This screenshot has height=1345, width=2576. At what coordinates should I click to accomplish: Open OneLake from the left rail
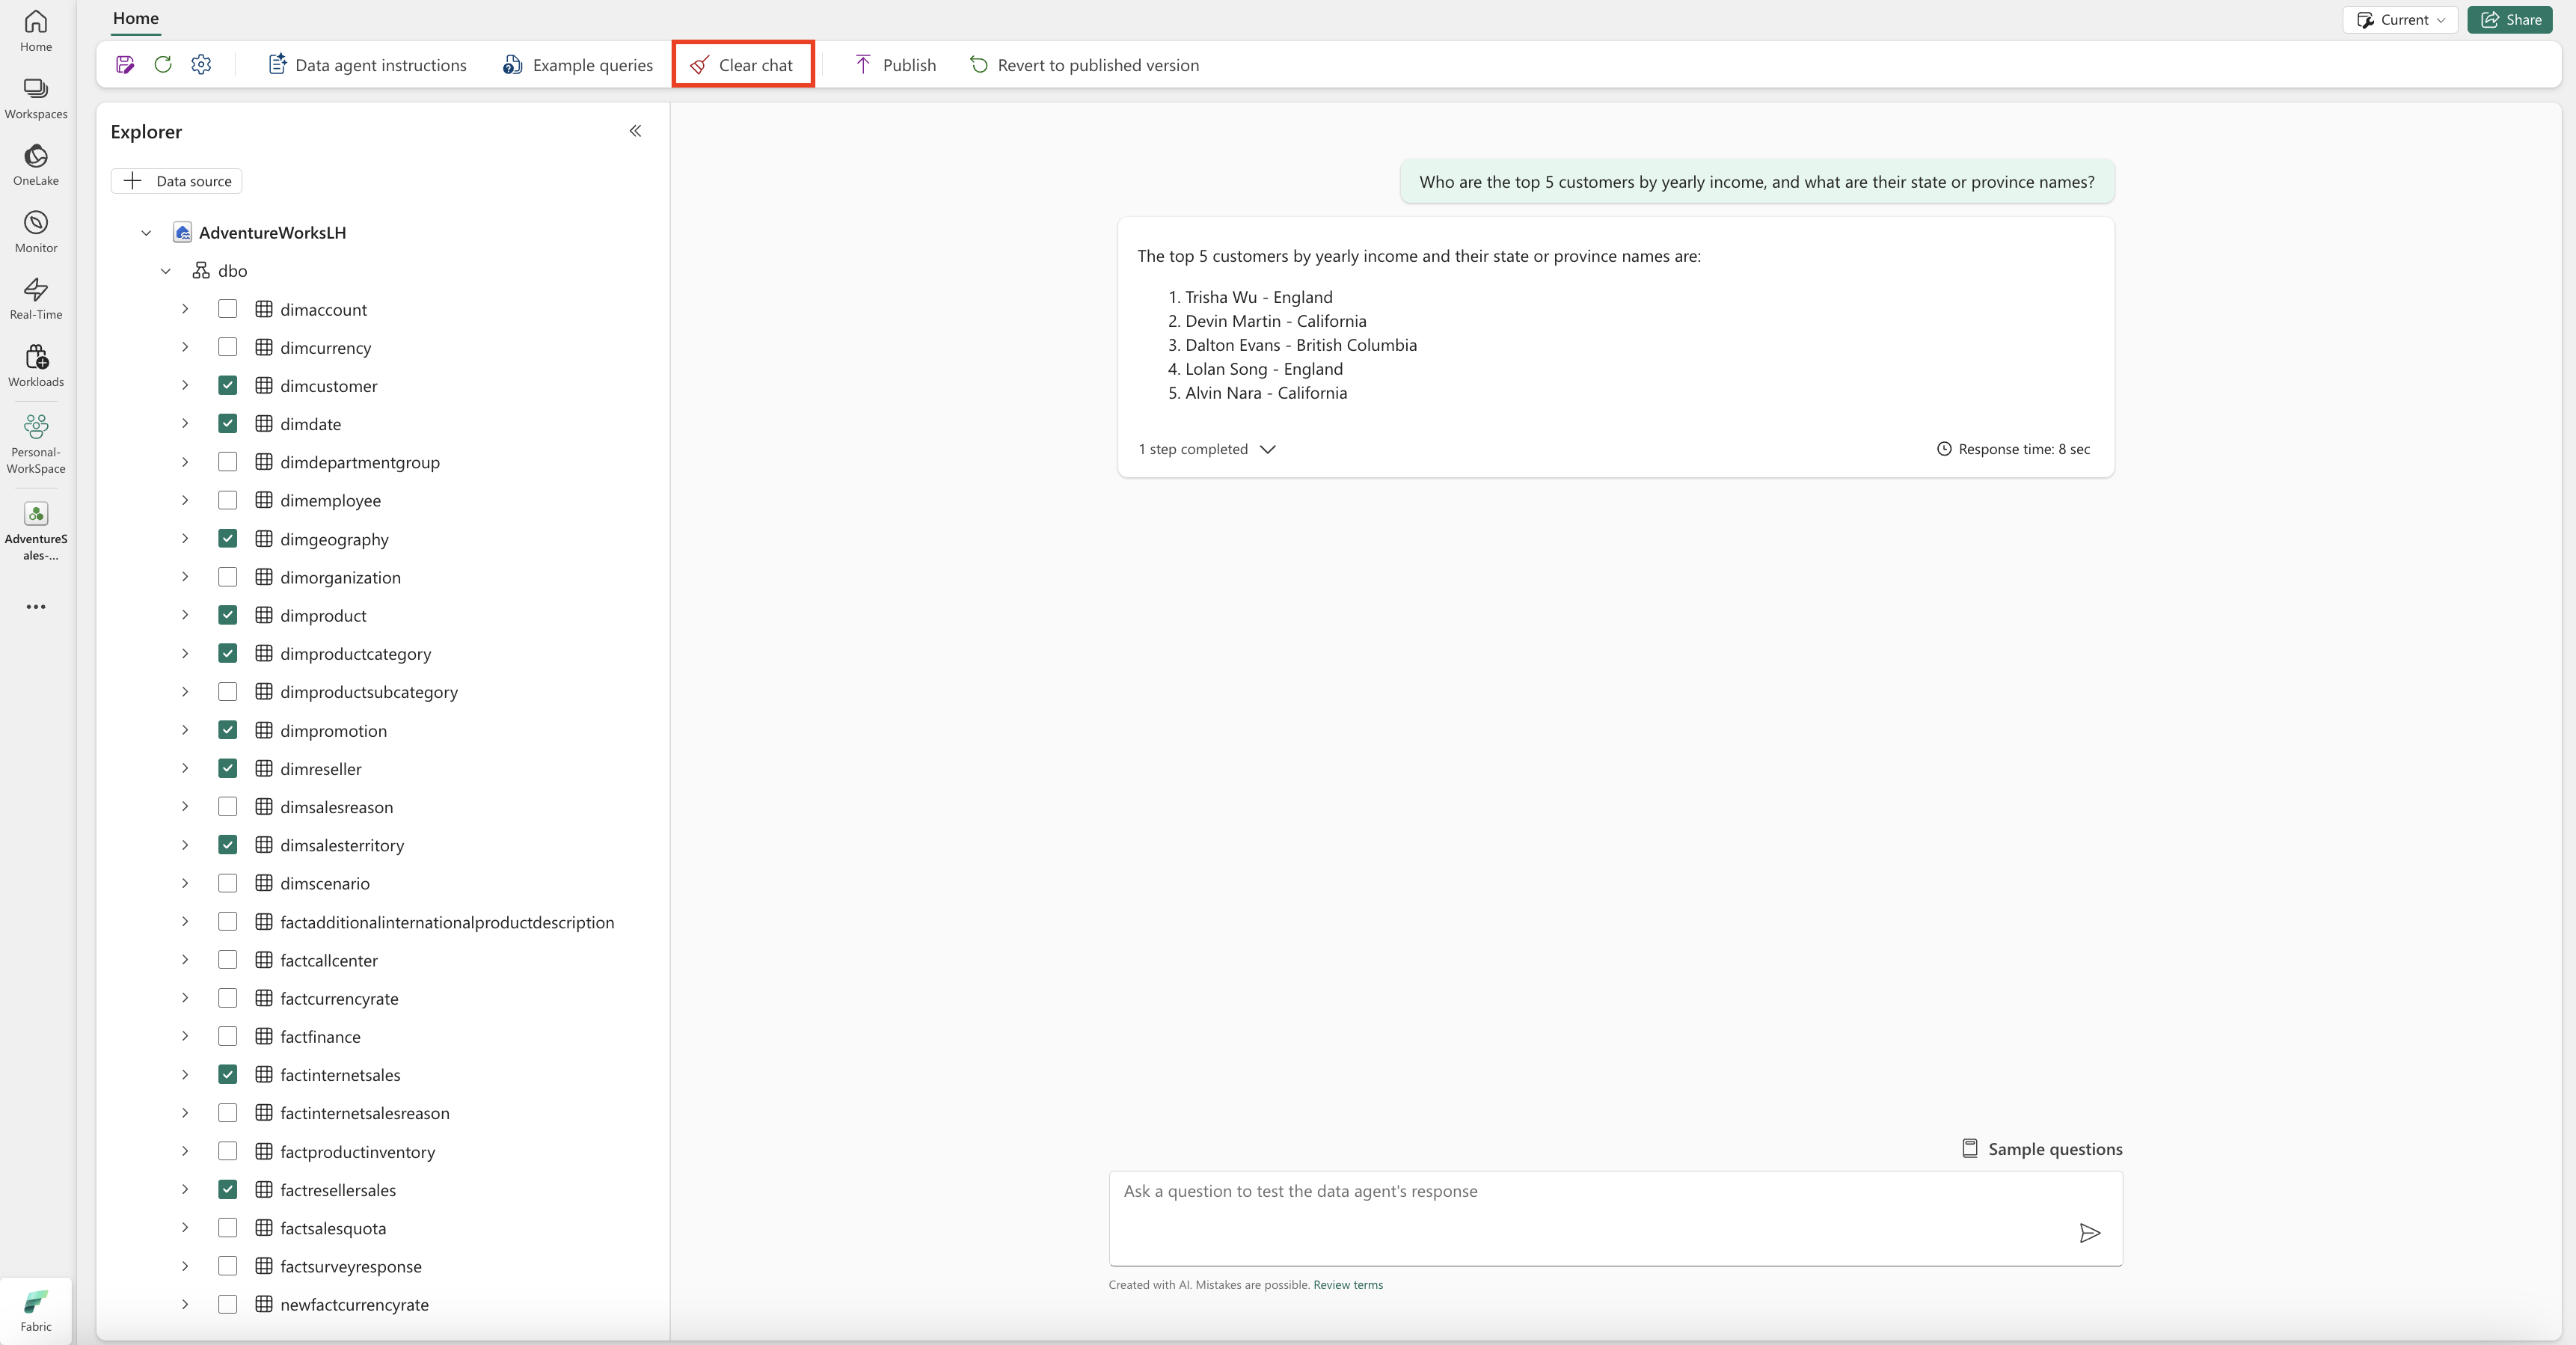tap(36, 165)
